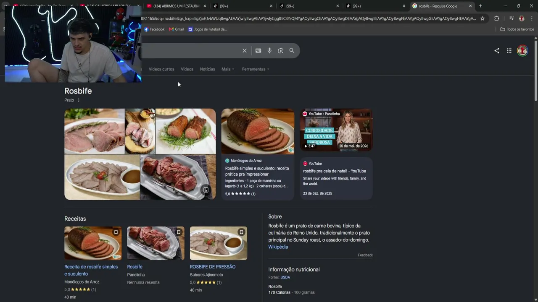538x302 pixels.
Task: Open the roast beef image on rosemary sprigs
Action: point(185,131)
